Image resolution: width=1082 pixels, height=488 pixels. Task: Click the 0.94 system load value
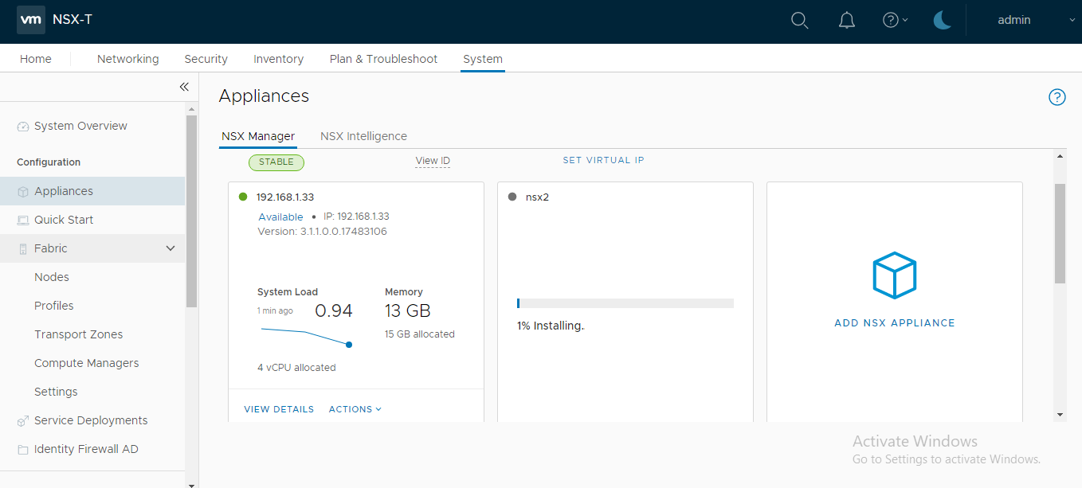click(x=334, y=310)
